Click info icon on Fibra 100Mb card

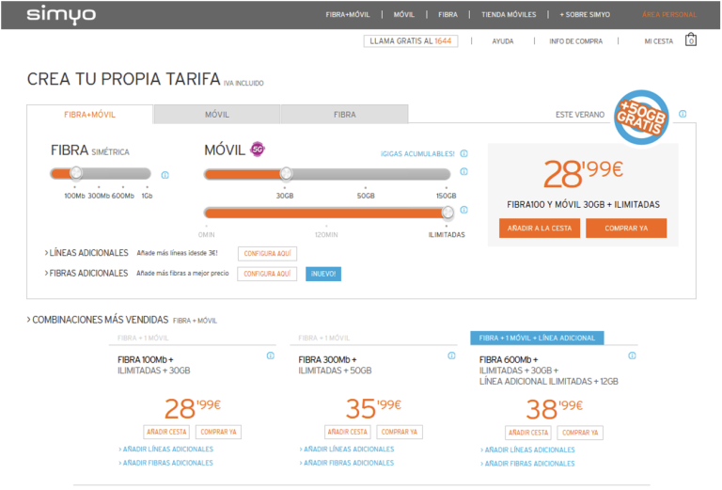pos(270,356)
